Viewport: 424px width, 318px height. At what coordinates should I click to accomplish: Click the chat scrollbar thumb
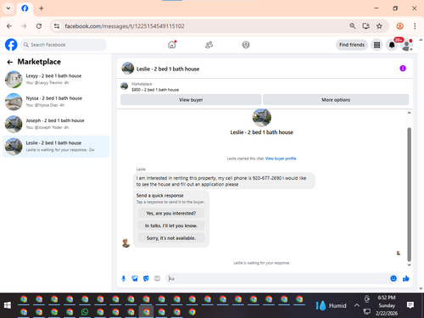409,194
